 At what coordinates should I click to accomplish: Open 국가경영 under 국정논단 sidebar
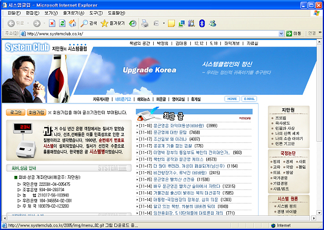pos(280,178)
